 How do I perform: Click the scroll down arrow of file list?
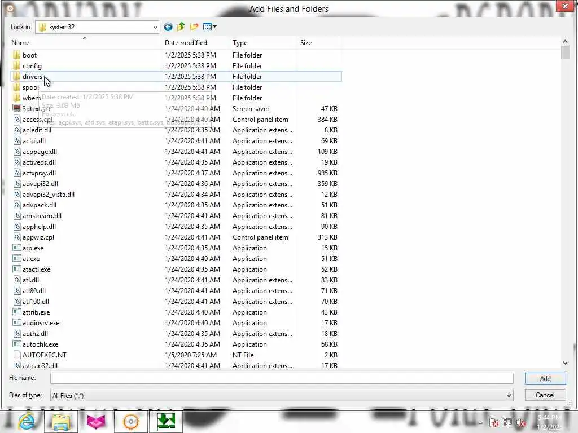[565, 363]
